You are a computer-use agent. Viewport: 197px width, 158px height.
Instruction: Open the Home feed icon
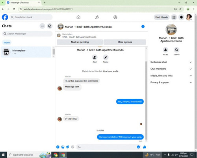coord(78,17)
